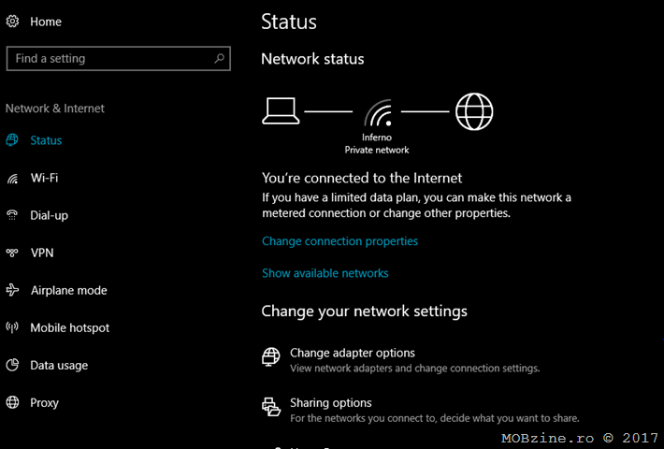Click the Airplane mode plane icon
Image resolution: width=664 pixels, height=449 pixels.
coord(12,290)
